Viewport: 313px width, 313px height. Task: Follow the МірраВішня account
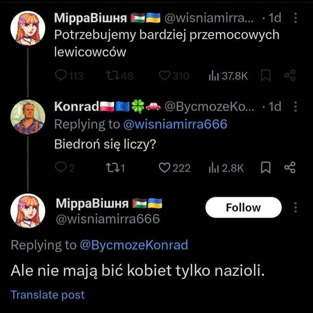(243, 207)
